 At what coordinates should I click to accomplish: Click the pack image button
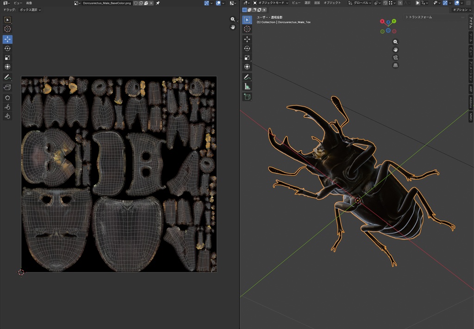tap(146, 3)
